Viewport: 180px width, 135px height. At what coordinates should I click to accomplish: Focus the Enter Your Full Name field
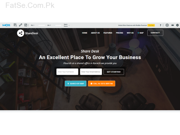click(x=67, y=72)
